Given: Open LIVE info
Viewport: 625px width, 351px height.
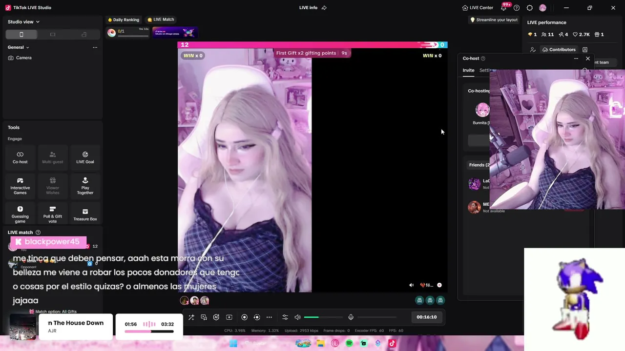Looking at the screenshot, I should pyautogui.click(x=308, y=8).
